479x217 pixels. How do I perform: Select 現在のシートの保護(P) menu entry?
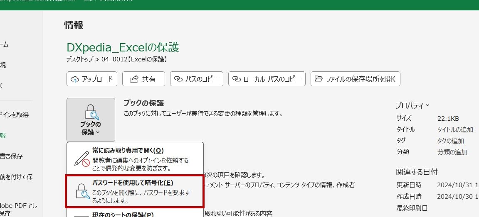(135, 213)
